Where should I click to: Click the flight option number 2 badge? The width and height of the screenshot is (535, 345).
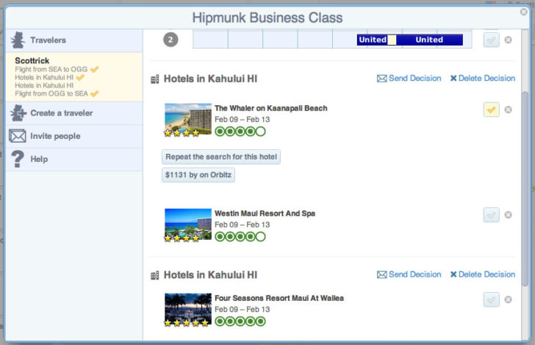tap(170, 40)
